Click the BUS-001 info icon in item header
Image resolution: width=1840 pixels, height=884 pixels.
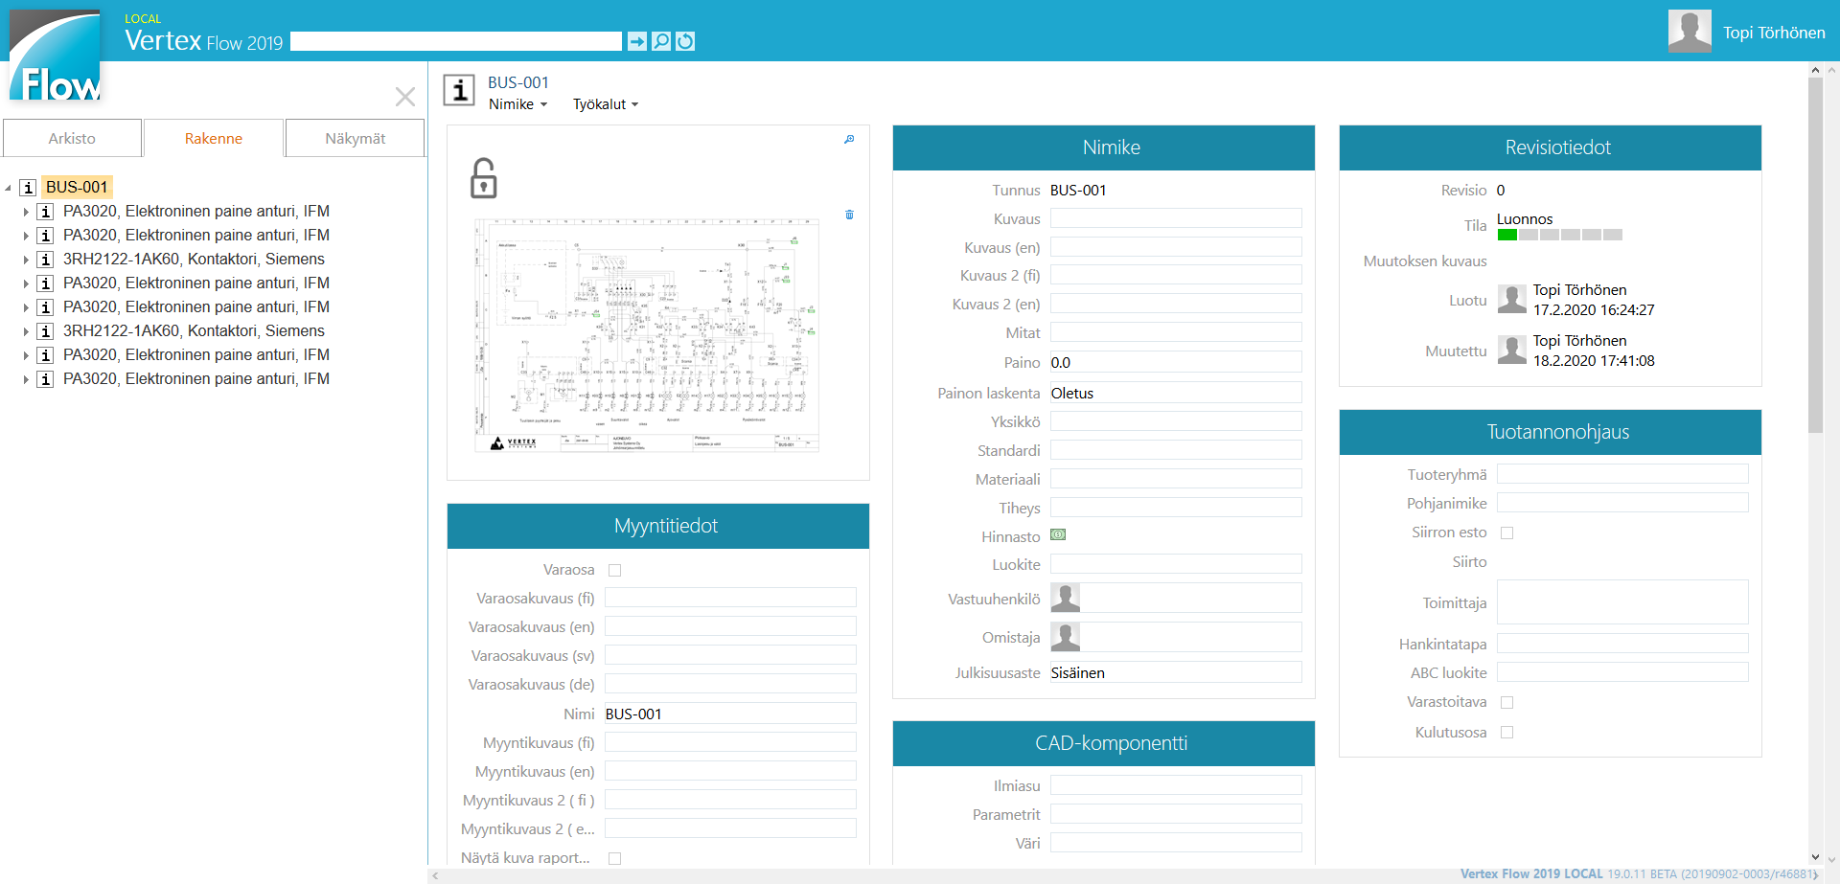(x=459, y=91)
